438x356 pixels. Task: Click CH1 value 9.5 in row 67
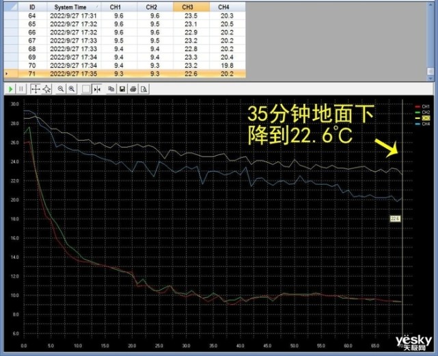(119, 40)
